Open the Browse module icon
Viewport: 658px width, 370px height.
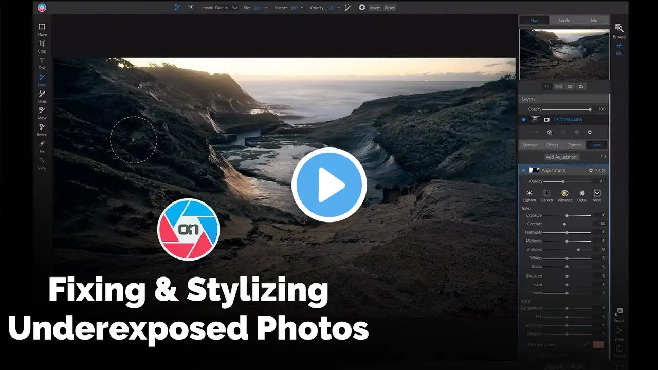click(x=619, y=30)
